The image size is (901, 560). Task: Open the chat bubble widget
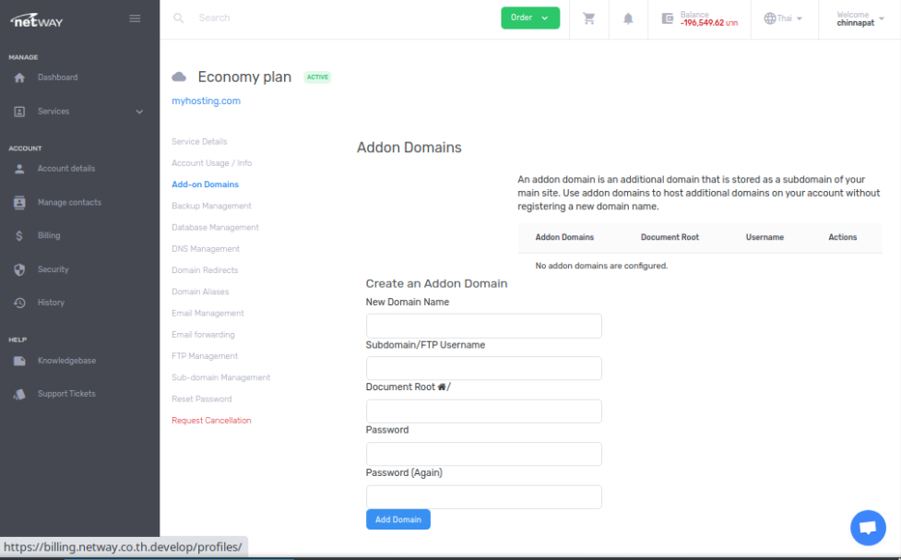[x=867, y=528]
